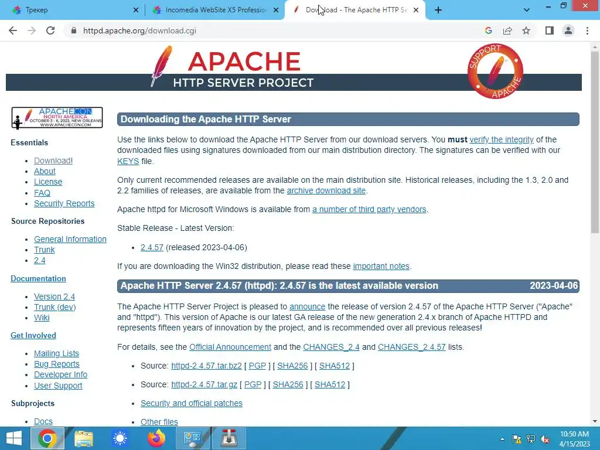Open Trunk (dev) documentation link

tap(54, 307)
